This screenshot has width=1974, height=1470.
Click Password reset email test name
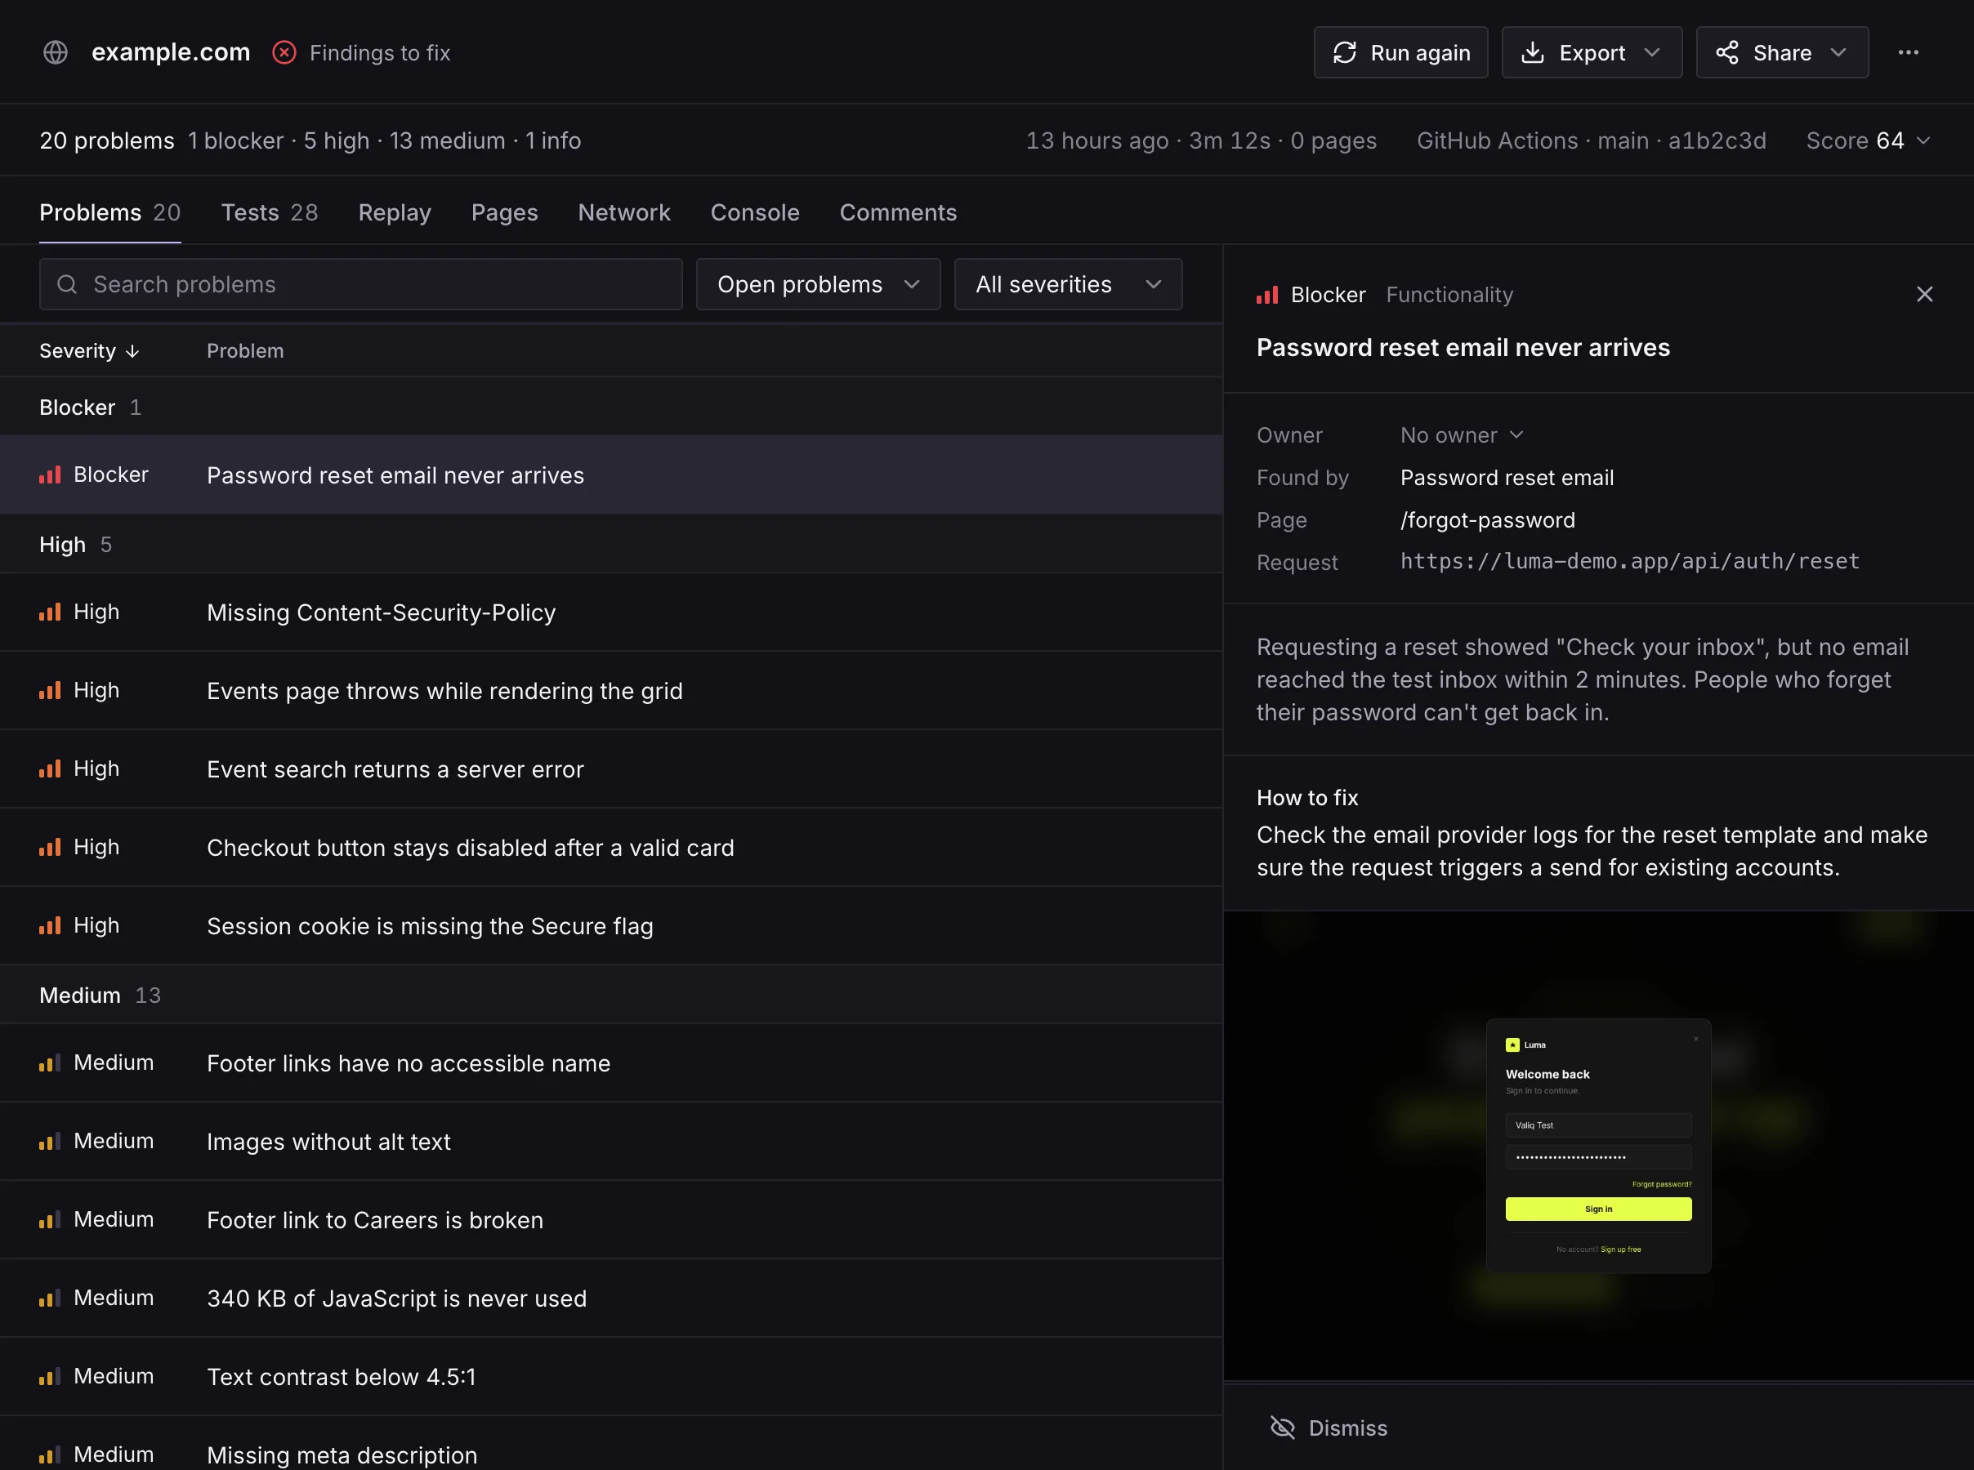[x=1507, y=478]
